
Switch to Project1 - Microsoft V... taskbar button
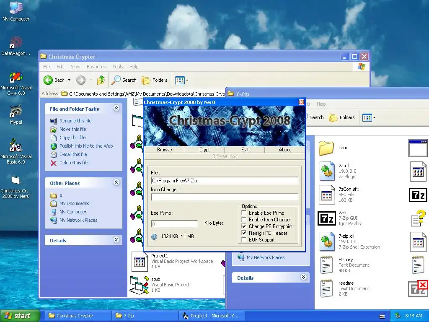[211, 316]
